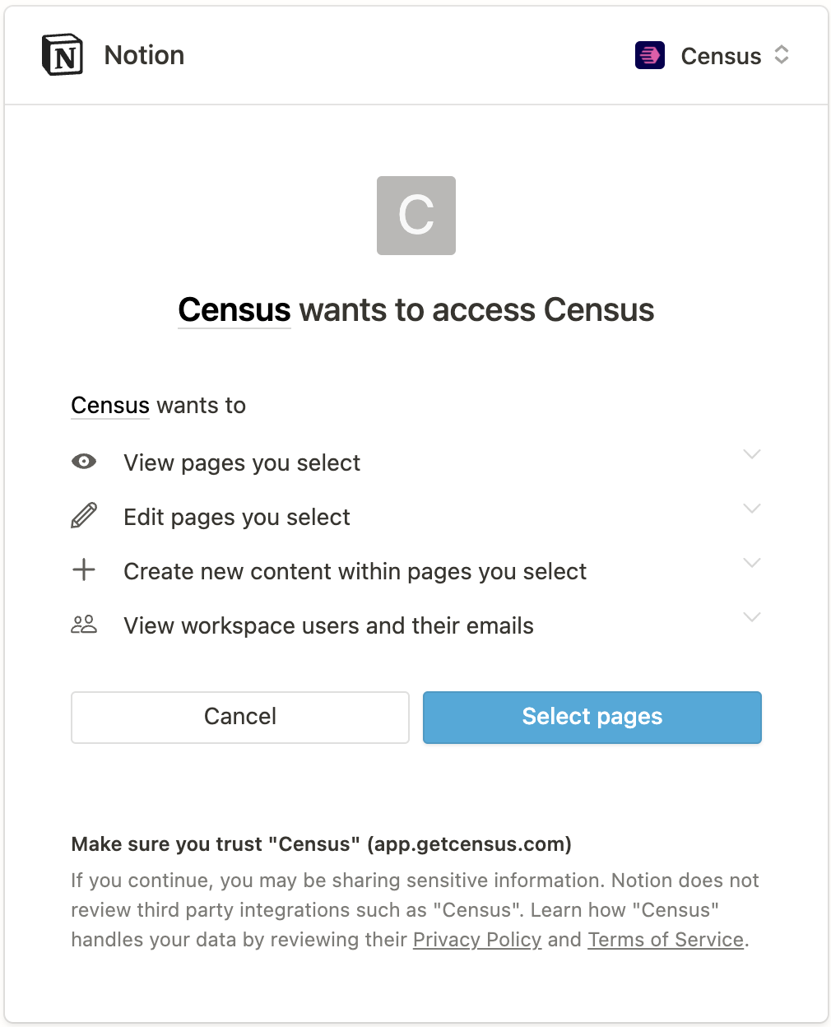Open the Terms of Service link
This screenshot has width=831, height=1027.
coord(666,940)
